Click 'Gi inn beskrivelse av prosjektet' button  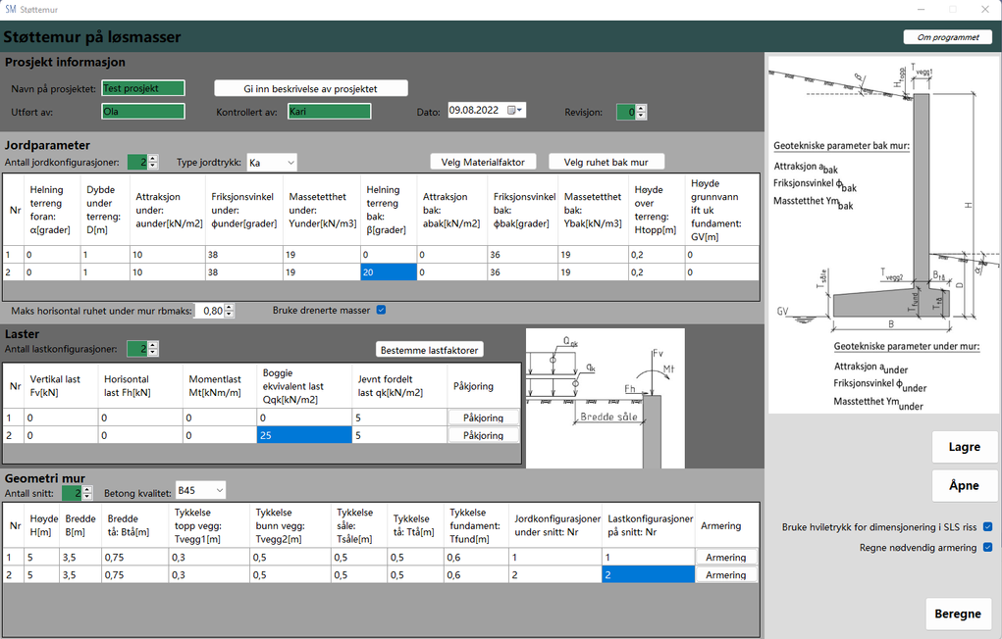[310, 89]
